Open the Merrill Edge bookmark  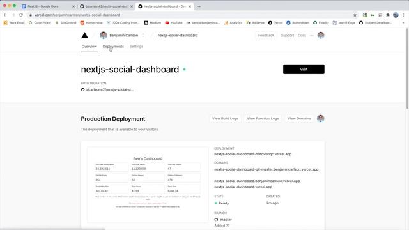click(x=344, y=23)
